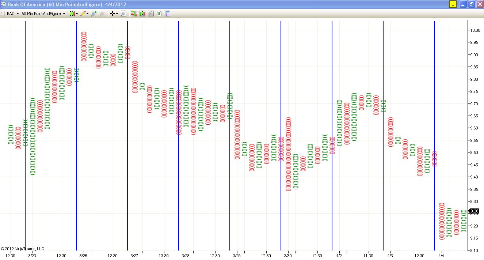Click the 9.75 price axis label

(x=475, y=91)
